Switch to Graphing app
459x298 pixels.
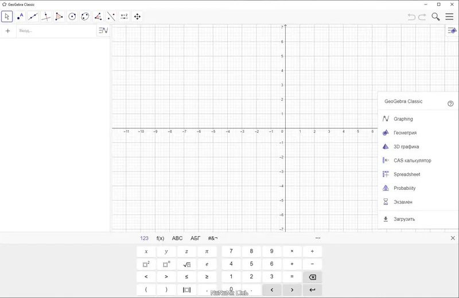(x=418, y=119)
